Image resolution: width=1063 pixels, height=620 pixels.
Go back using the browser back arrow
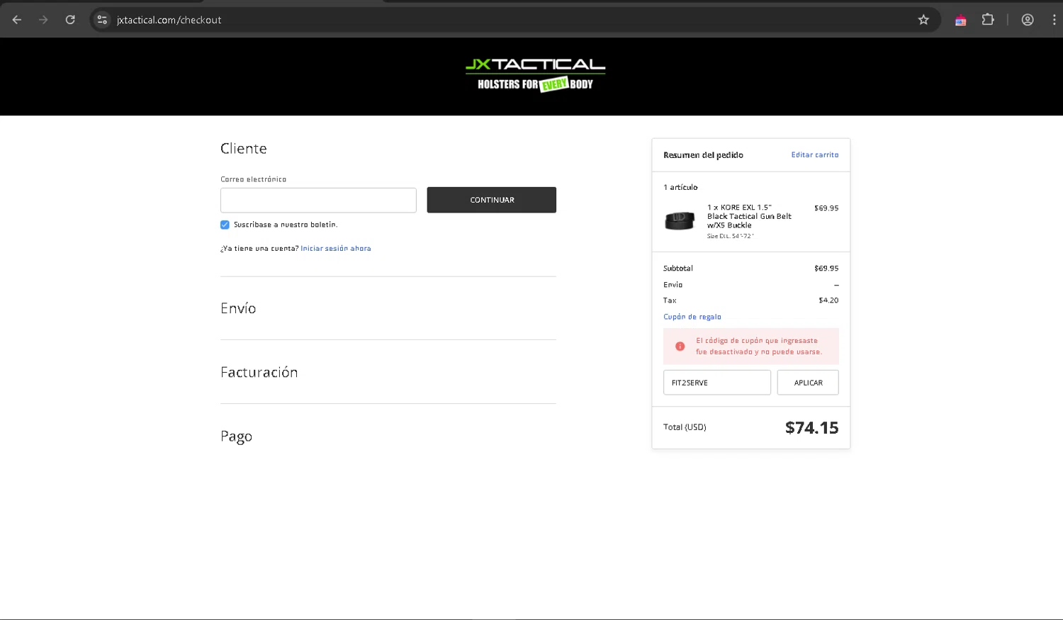tap(17, 20)
